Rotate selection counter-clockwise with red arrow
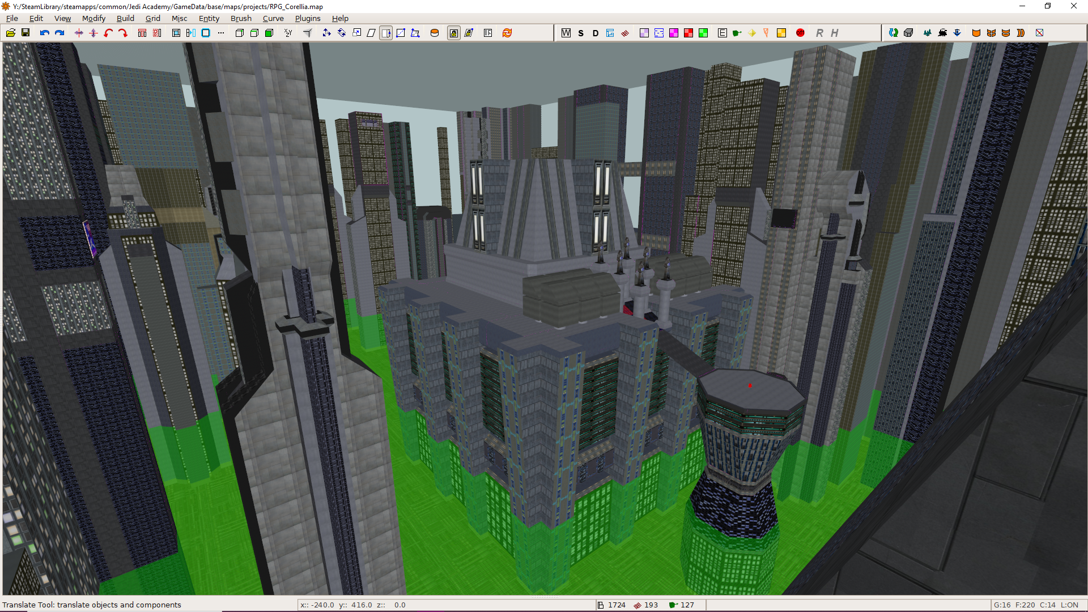This screenshot has width=1088, height=612. (108, 33)
